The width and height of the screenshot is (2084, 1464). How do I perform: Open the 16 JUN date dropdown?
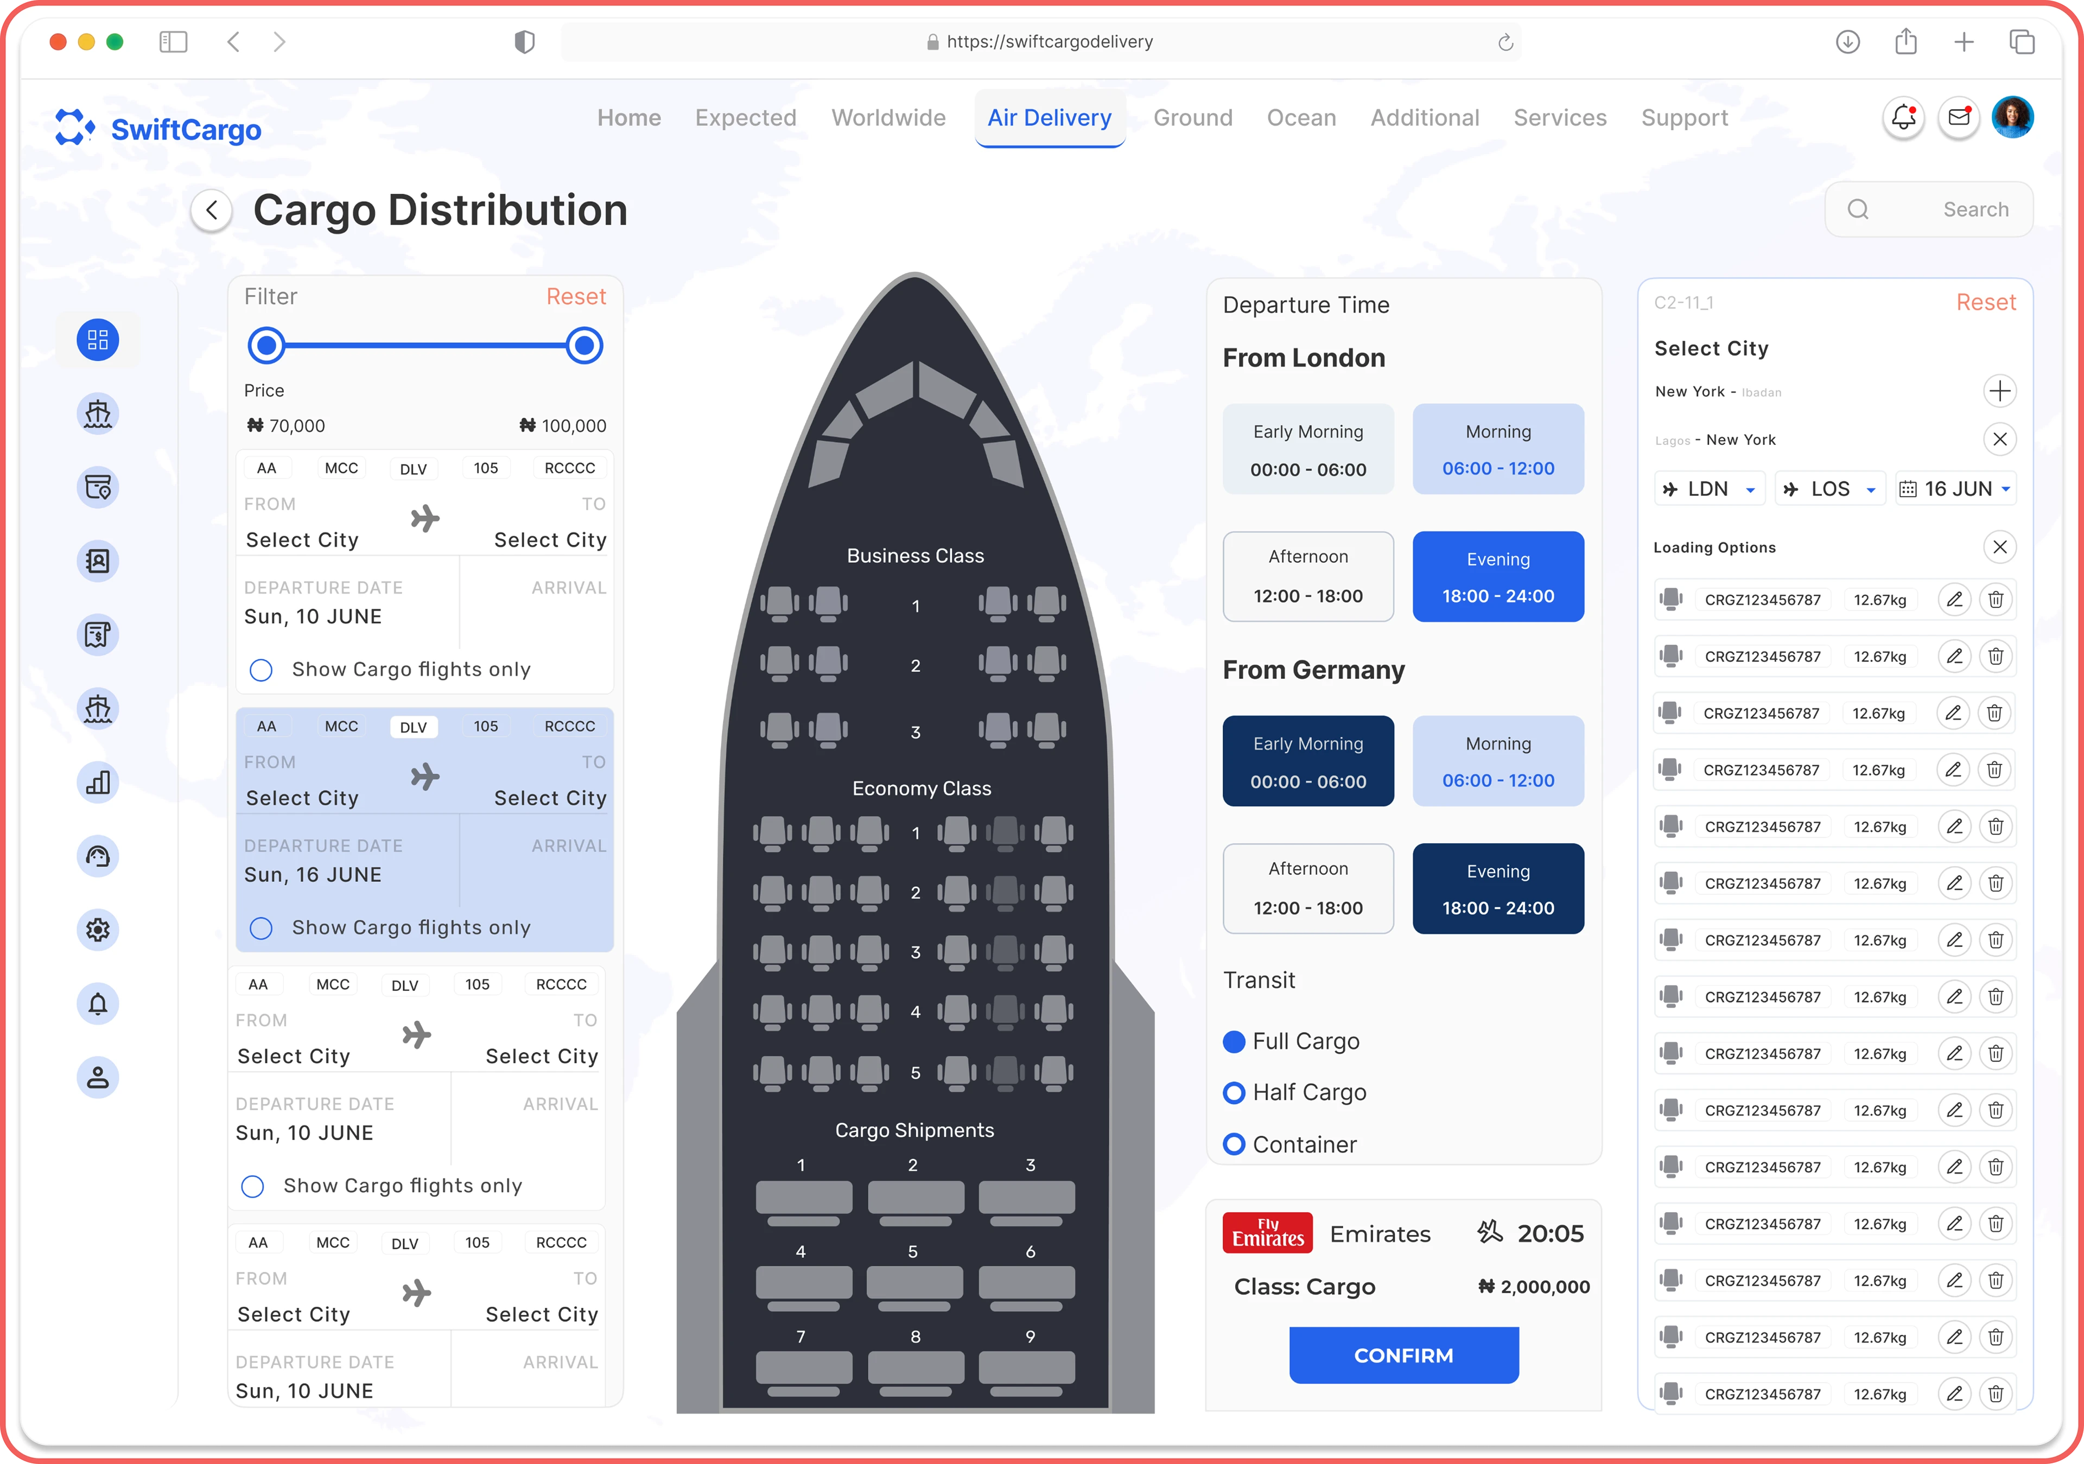[1956, 489]
